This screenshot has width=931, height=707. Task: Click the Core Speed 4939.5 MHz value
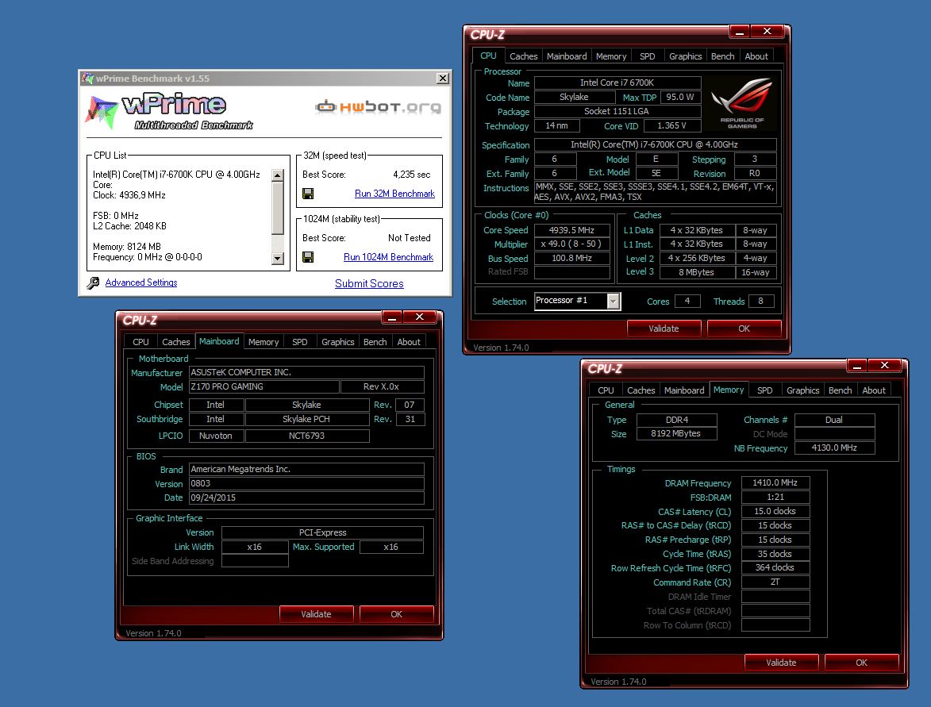point(571,230)
